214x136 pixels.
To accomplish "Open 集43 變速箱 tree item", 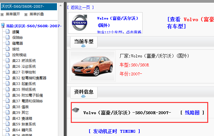I will pyautogui.click(x=22, y=118).
